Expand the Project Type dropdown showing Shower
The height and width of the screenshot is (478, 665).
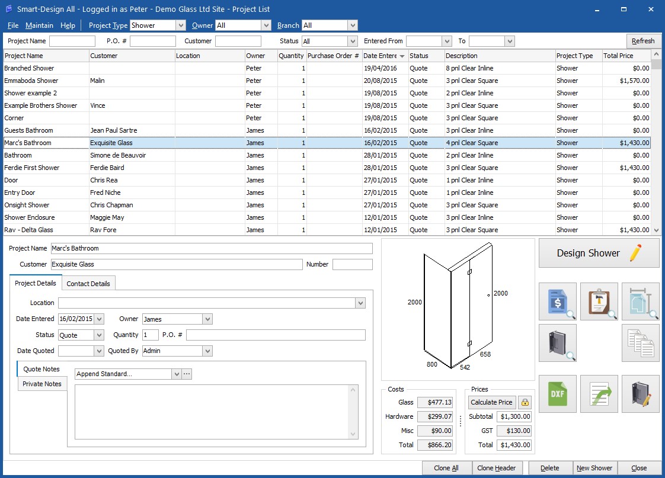pos(181,25)
